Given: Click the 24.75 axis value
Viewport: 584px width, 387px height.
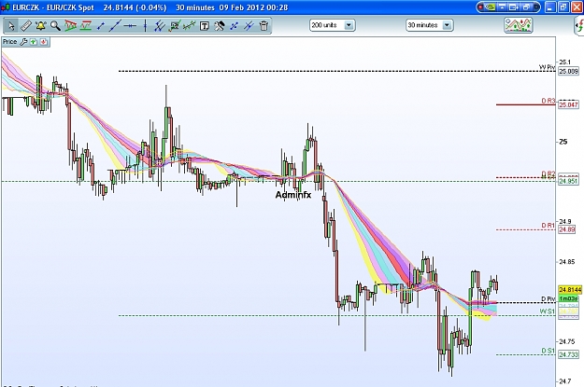Looking at the screenshot, I should pyautogui.click(x=567, y=341).
